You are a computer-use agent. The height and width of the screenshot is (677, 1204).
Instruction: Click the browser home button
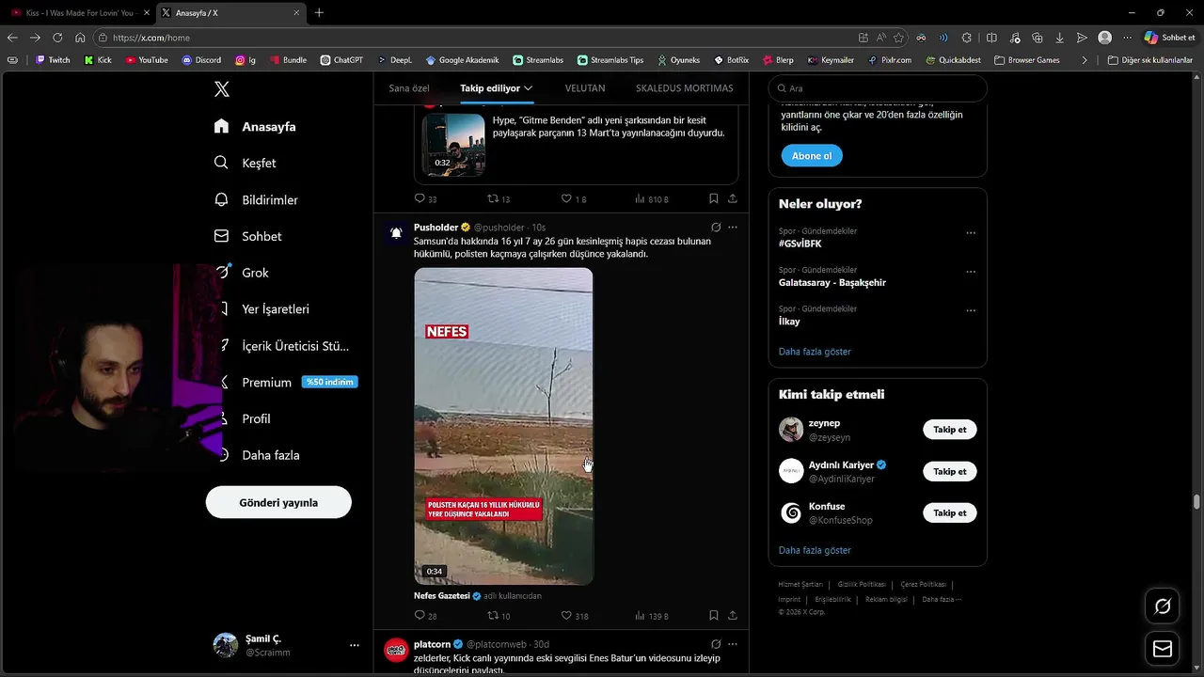80,38
